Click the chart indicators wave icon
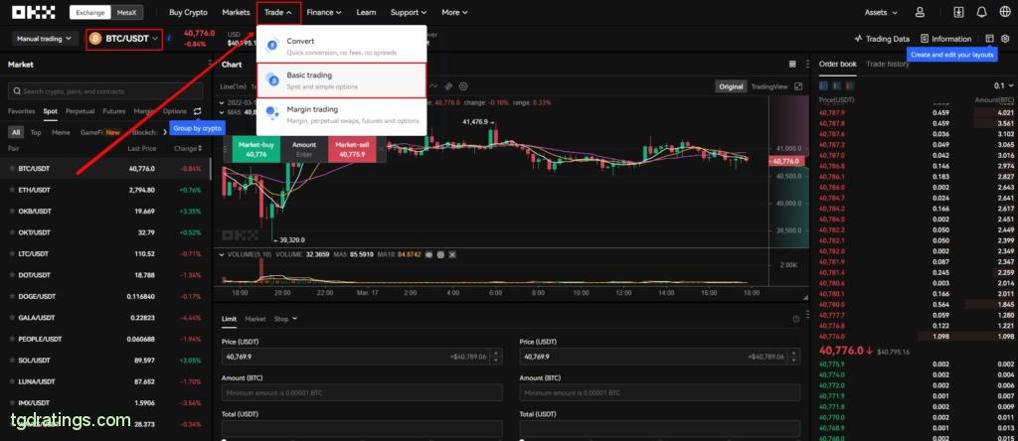 pos(434,86)
